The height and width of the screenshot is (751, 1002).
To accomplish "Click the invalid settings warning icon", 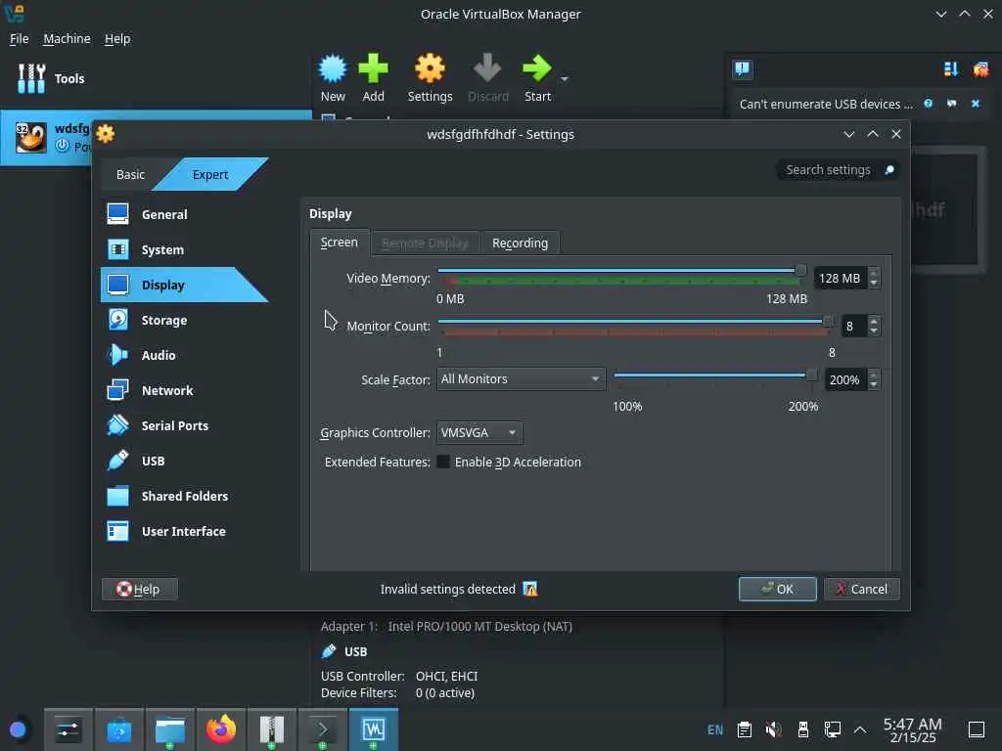I will pos(529,589).
